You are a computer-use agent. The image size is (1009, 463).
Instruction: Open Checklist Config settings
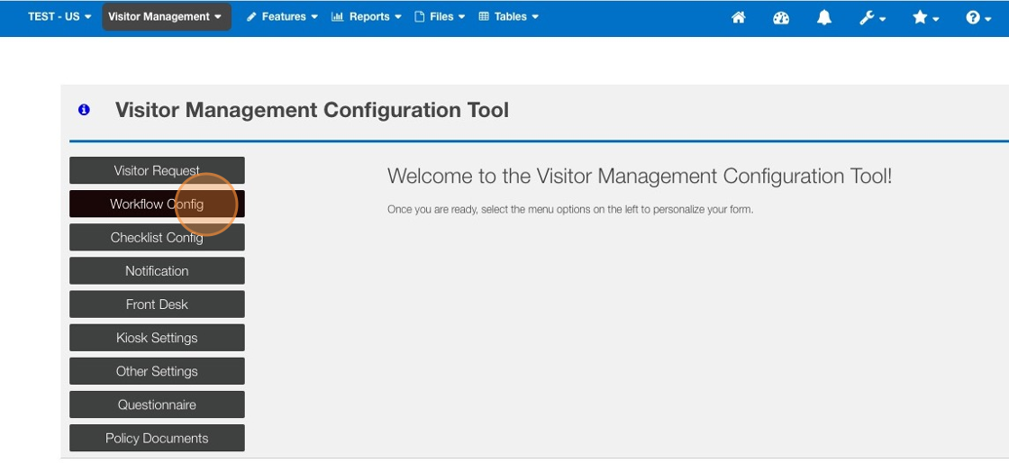coord(157,238)
